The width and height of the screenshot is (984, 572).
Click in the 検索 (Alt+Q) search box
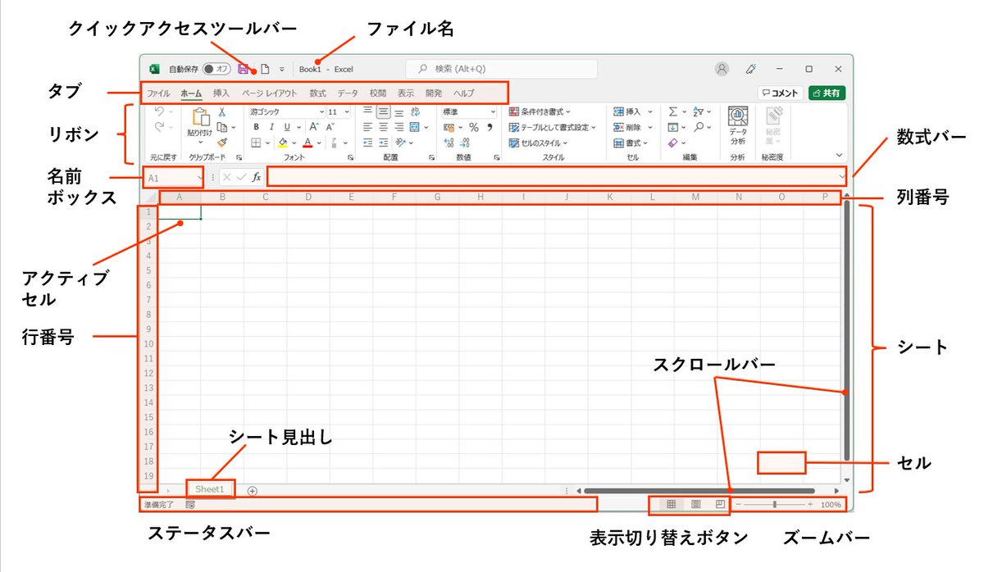click(501, 69)
